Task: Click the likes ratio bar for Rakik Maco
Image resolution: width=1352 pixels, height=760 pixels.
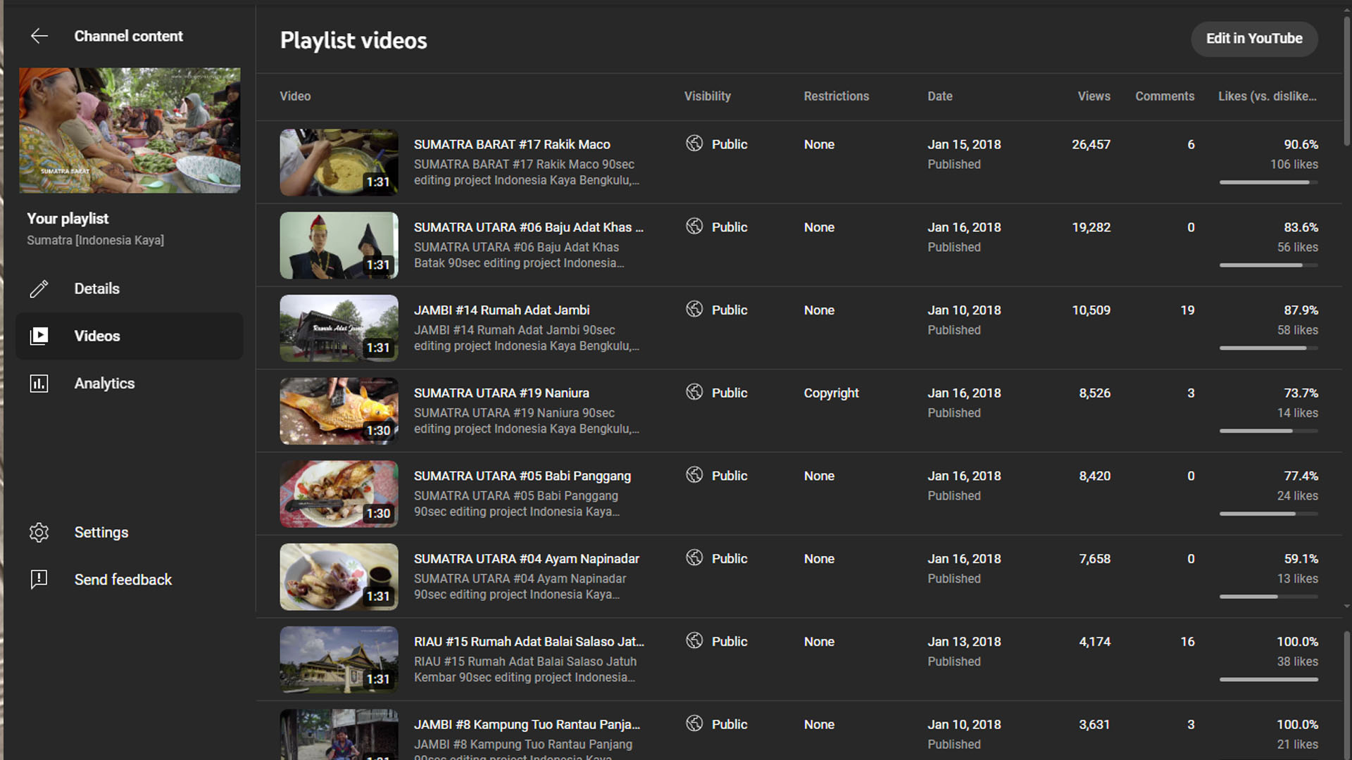Action: point(1267,182)
